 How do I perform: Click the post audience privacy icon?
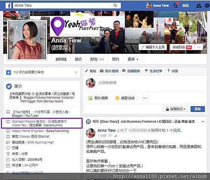click(x=115, y=136)
